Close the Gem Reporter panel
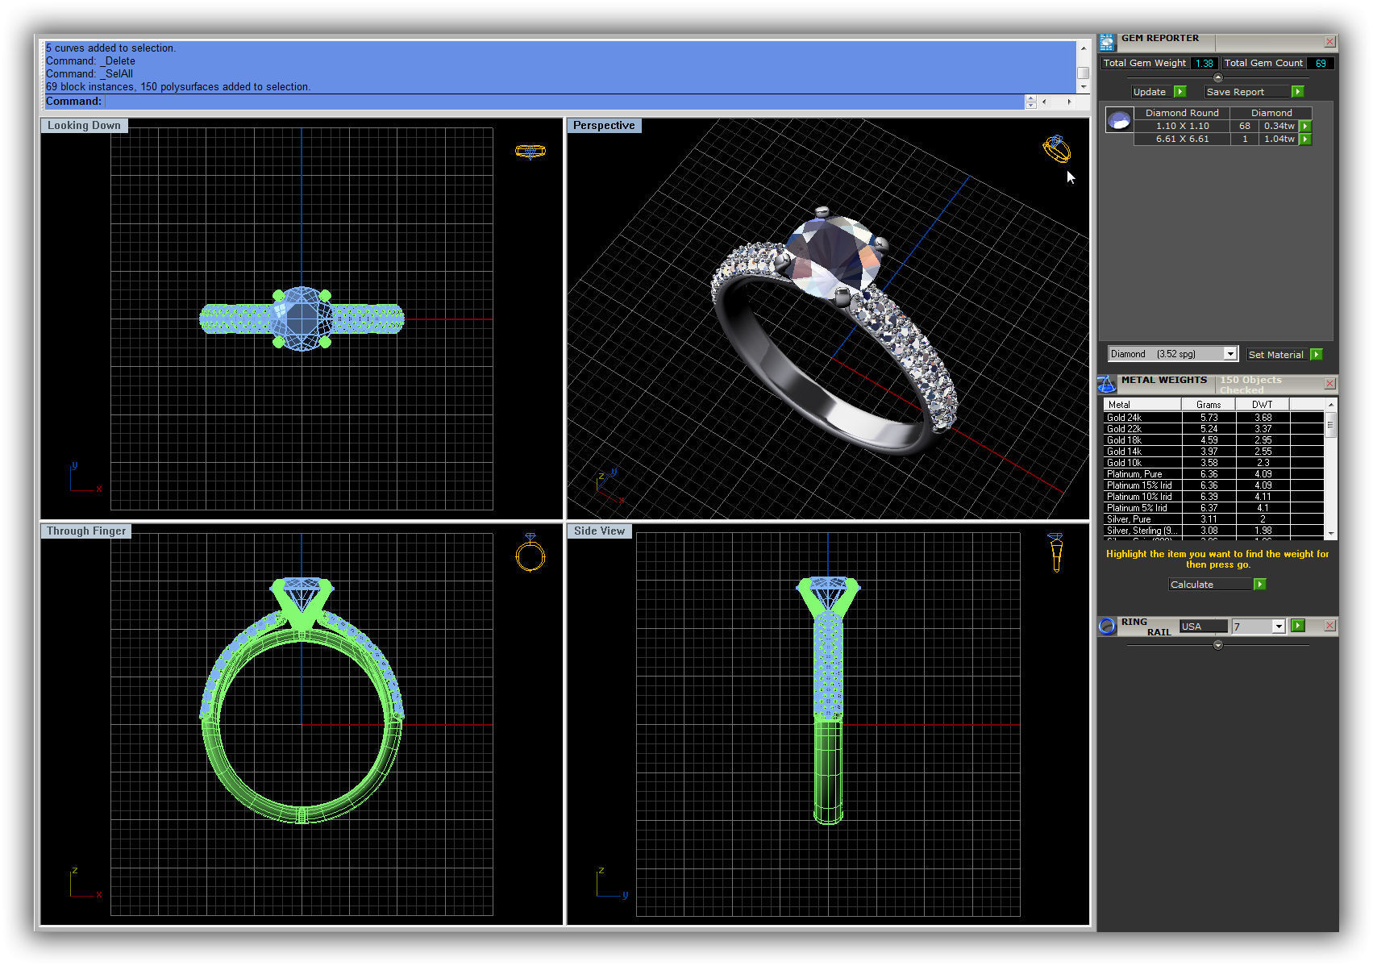 pos(1329,41)
